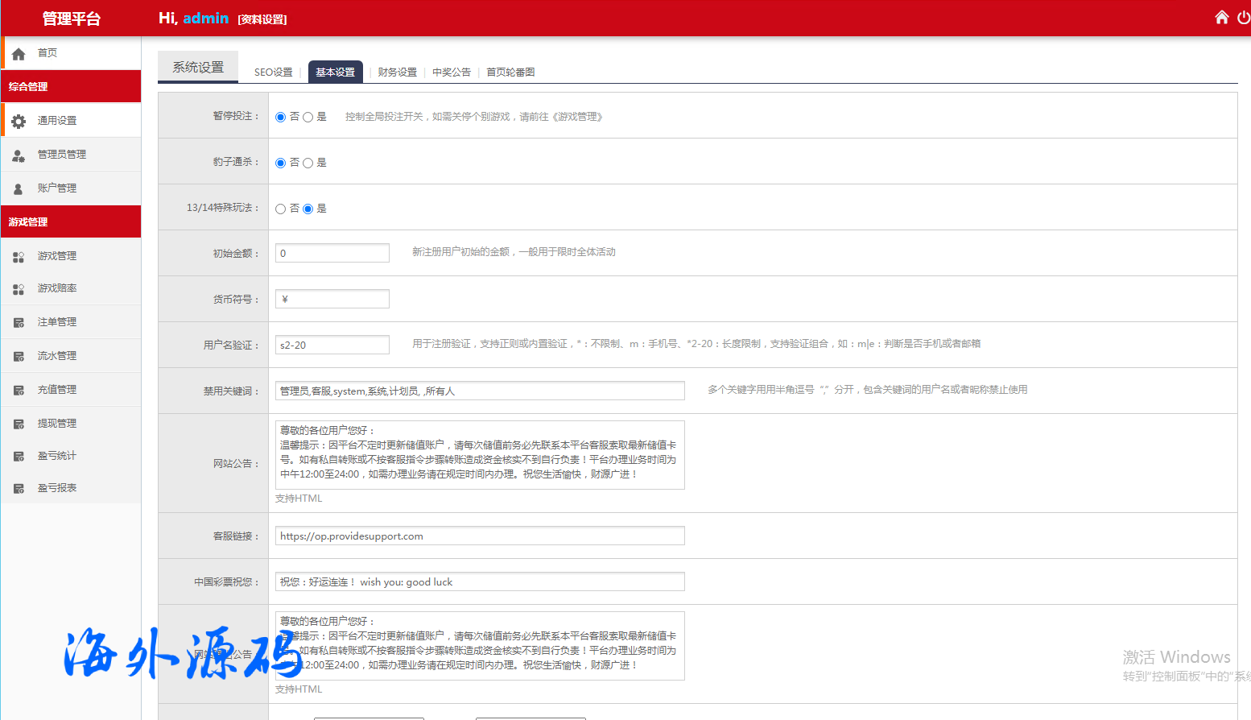The height and width of the screenshot is (720, 1251).
Task: Click the user icon beside 账户管理
Action: click(19, 188)
